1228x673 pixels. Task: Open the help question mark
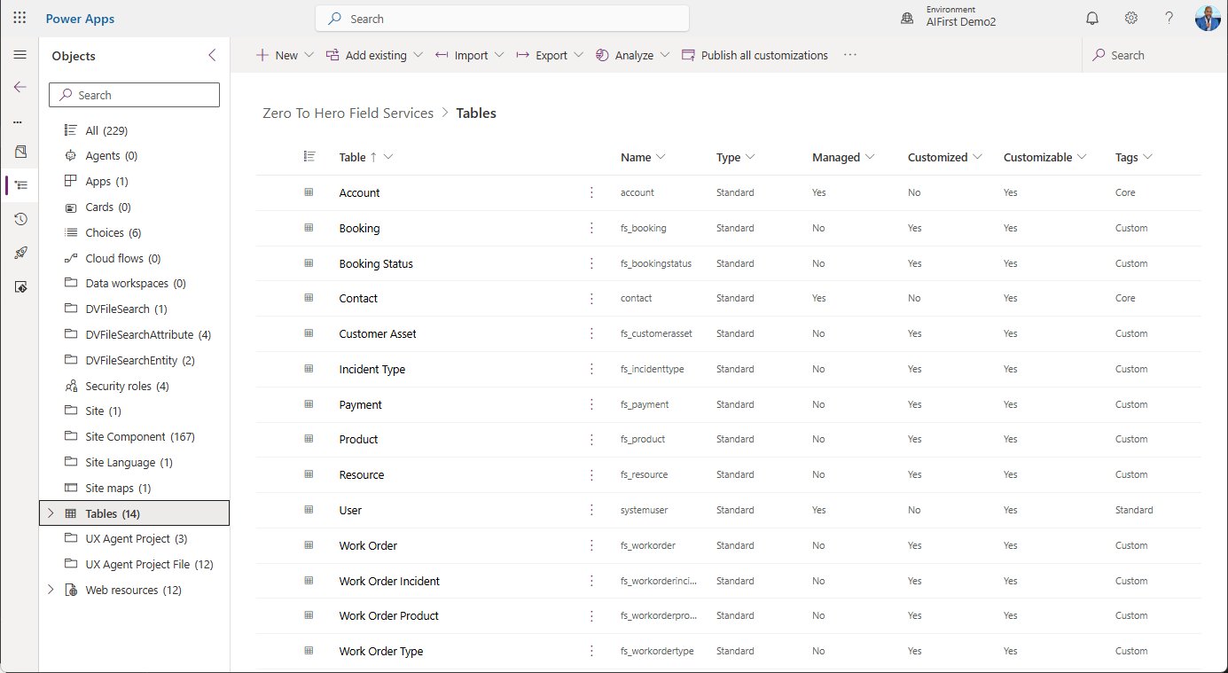(1169, 18)
